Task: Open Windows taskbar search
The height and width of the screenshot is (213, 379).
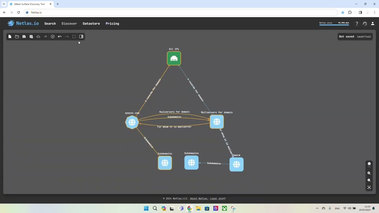Action: pyautogui.click(x=155, y=208)
